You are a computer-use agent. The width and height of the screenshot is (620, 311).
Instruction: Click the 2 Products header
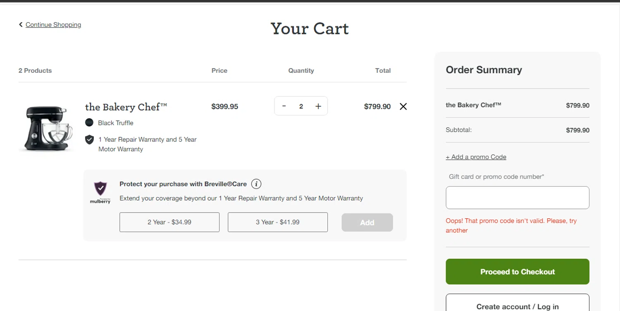coord(35,70)
